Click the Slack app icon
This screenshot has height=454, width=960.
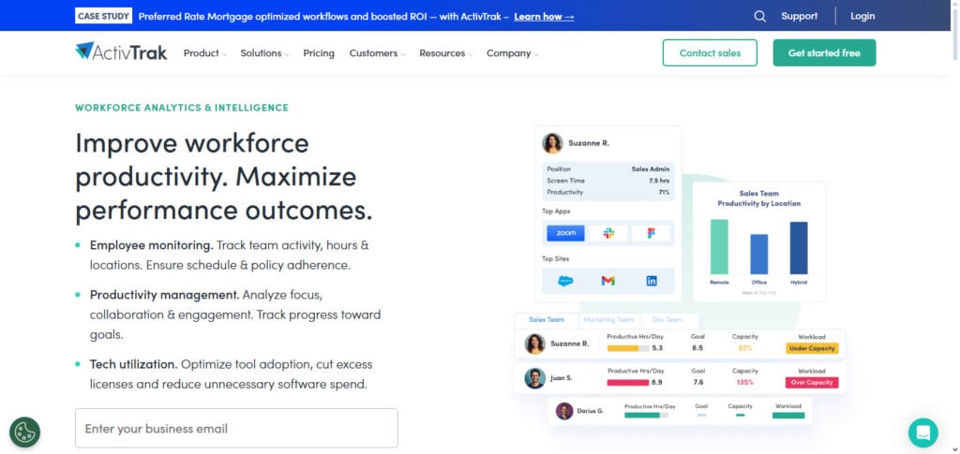tap(608, 233)
